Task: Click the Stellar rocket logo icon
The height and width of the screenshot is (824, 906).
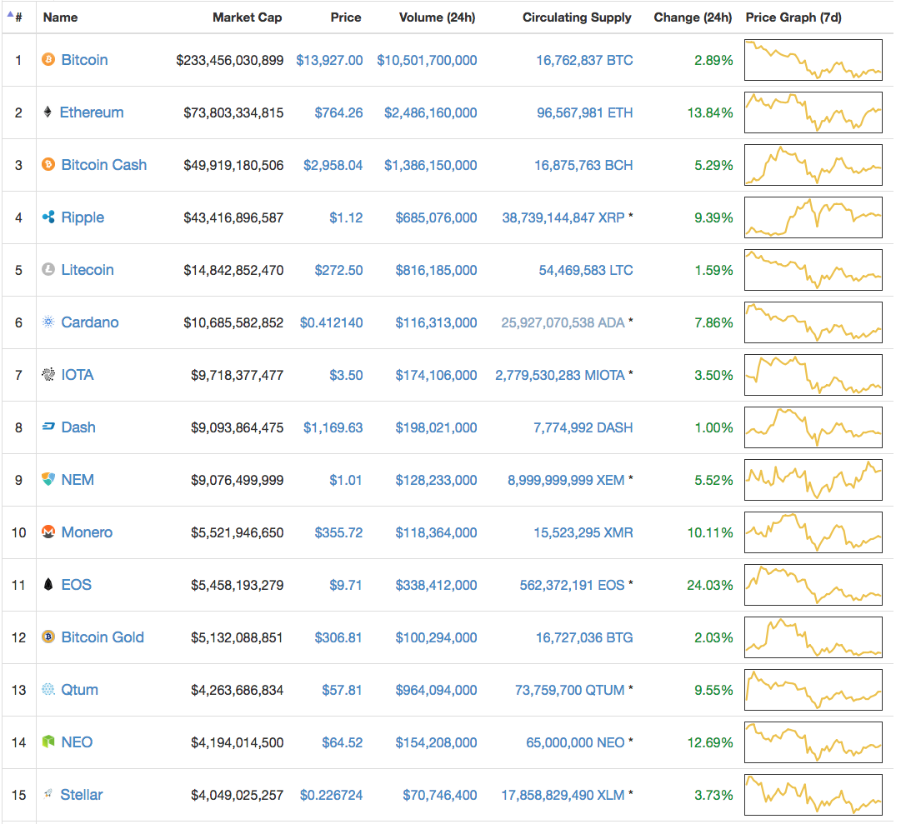Action: tap(48, 794)
